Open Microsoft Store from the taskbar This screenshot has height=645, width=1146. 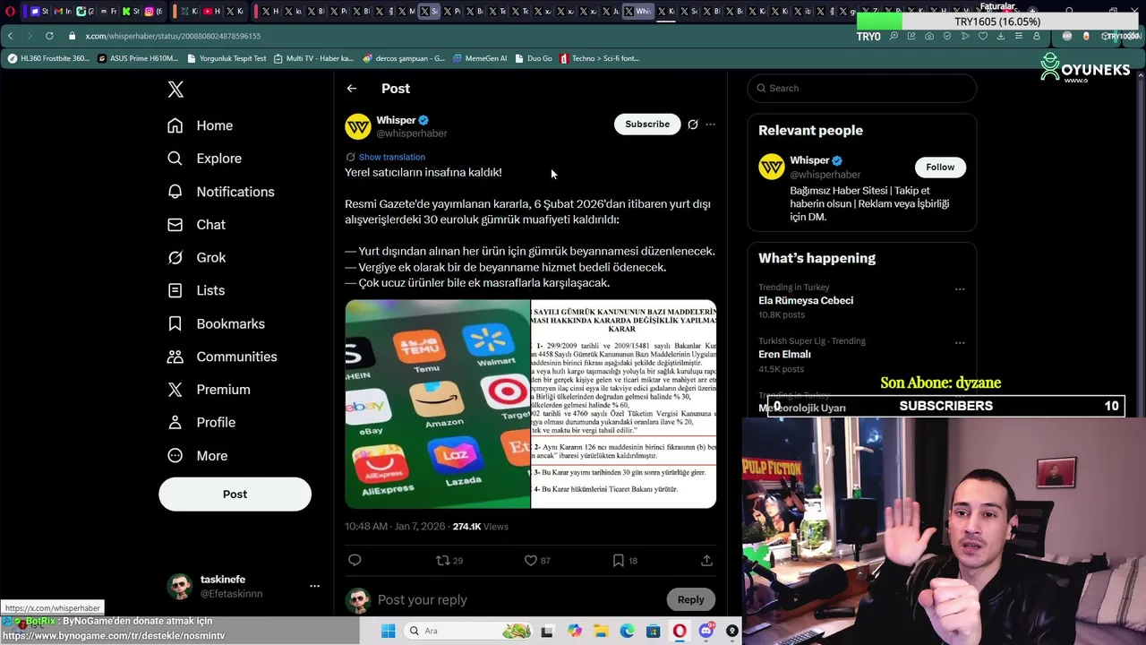coord(654,631)
